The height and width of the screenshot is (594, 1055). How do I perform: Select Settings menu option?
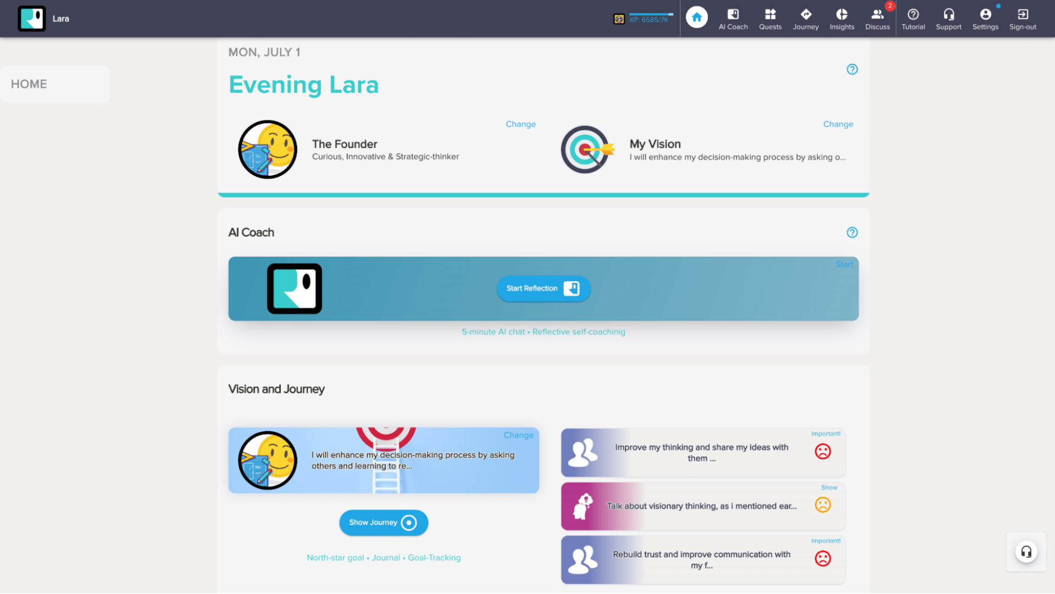(985, 18)
